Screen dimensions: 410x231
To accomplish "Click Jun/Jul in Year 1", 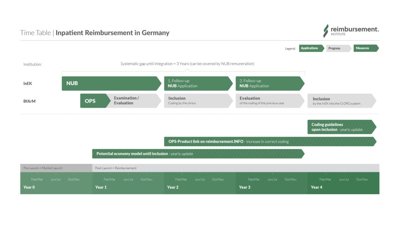I will pos(128,180).
